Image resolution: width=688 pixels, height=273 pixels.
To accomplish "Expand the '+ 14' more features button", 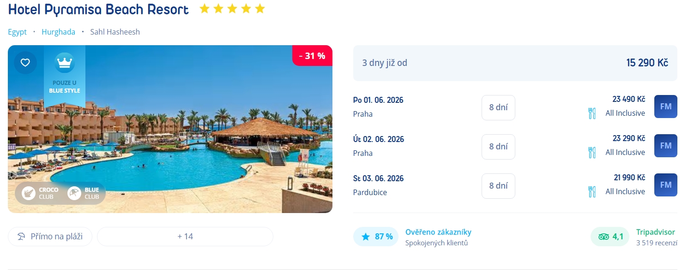I will (185, 237).
